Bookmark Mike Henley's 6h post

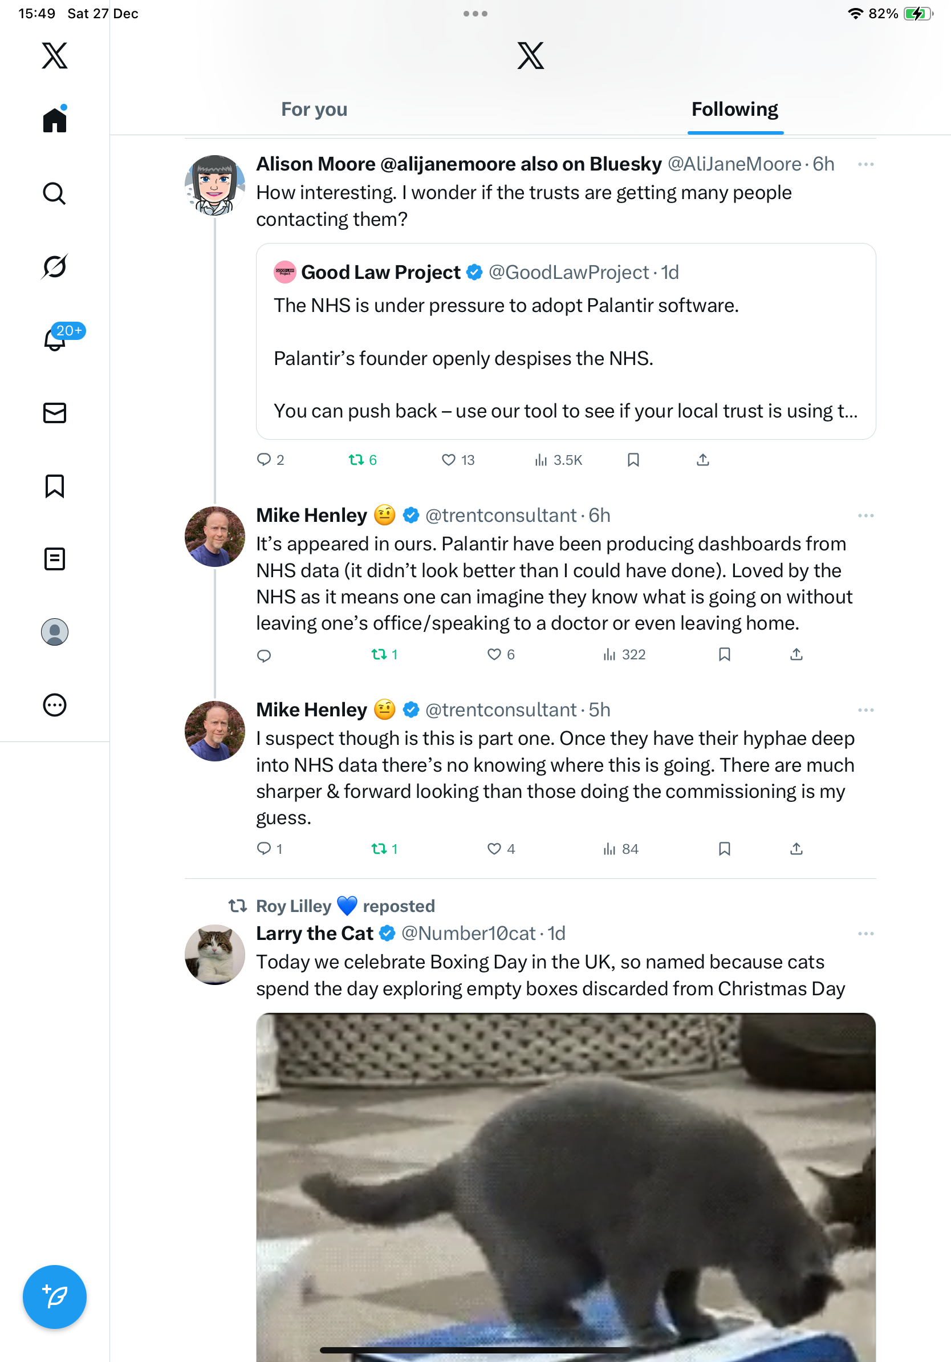724,654
